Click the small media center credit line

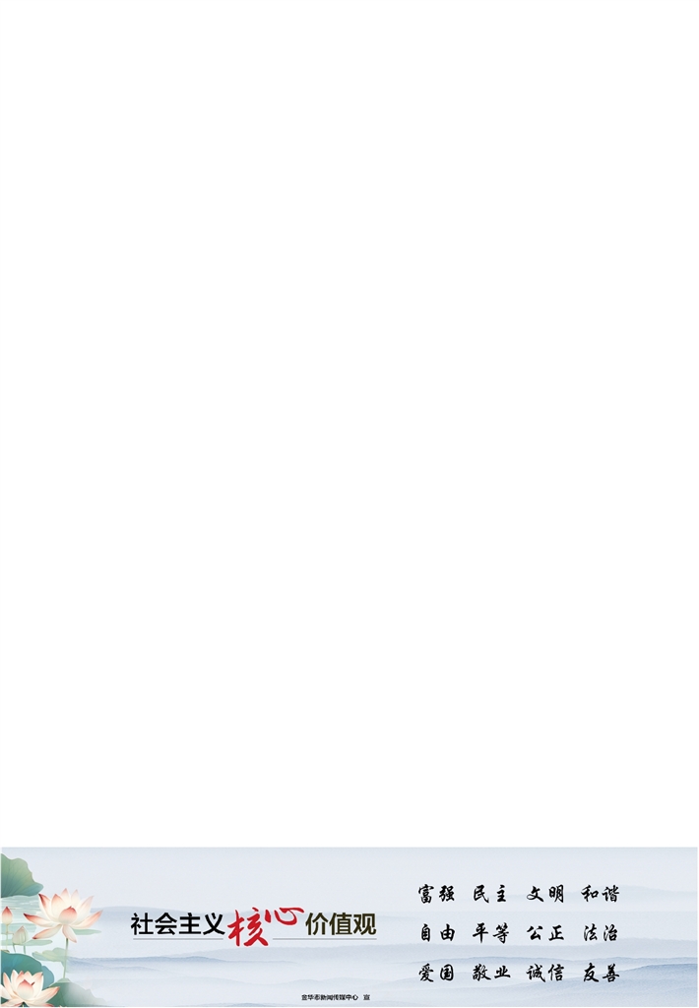336,998
